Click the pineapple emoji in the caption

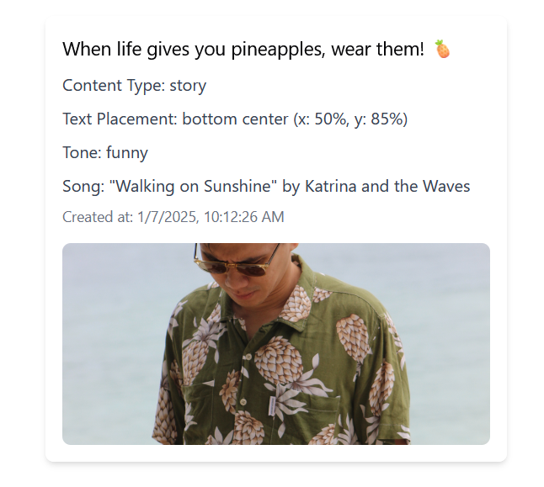(x=443, y=50)
